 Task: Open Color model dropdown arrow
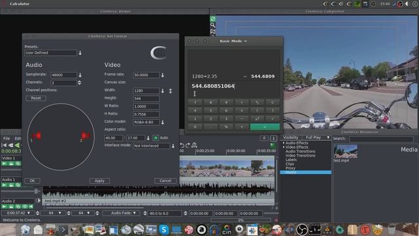click(162, 123)
